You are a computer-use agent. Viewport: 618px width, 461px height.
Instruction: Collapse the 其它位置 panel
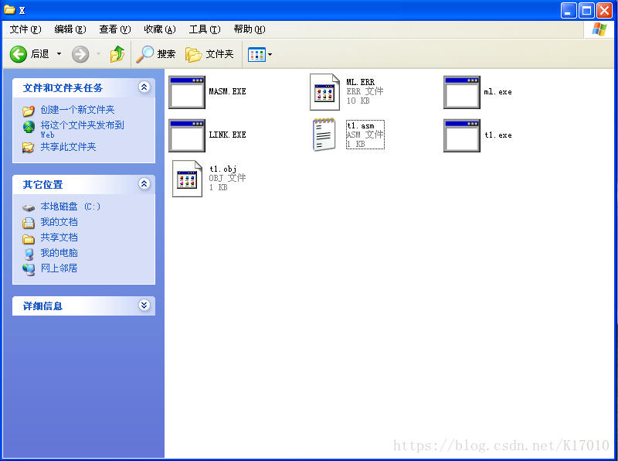tap(144, 183)
